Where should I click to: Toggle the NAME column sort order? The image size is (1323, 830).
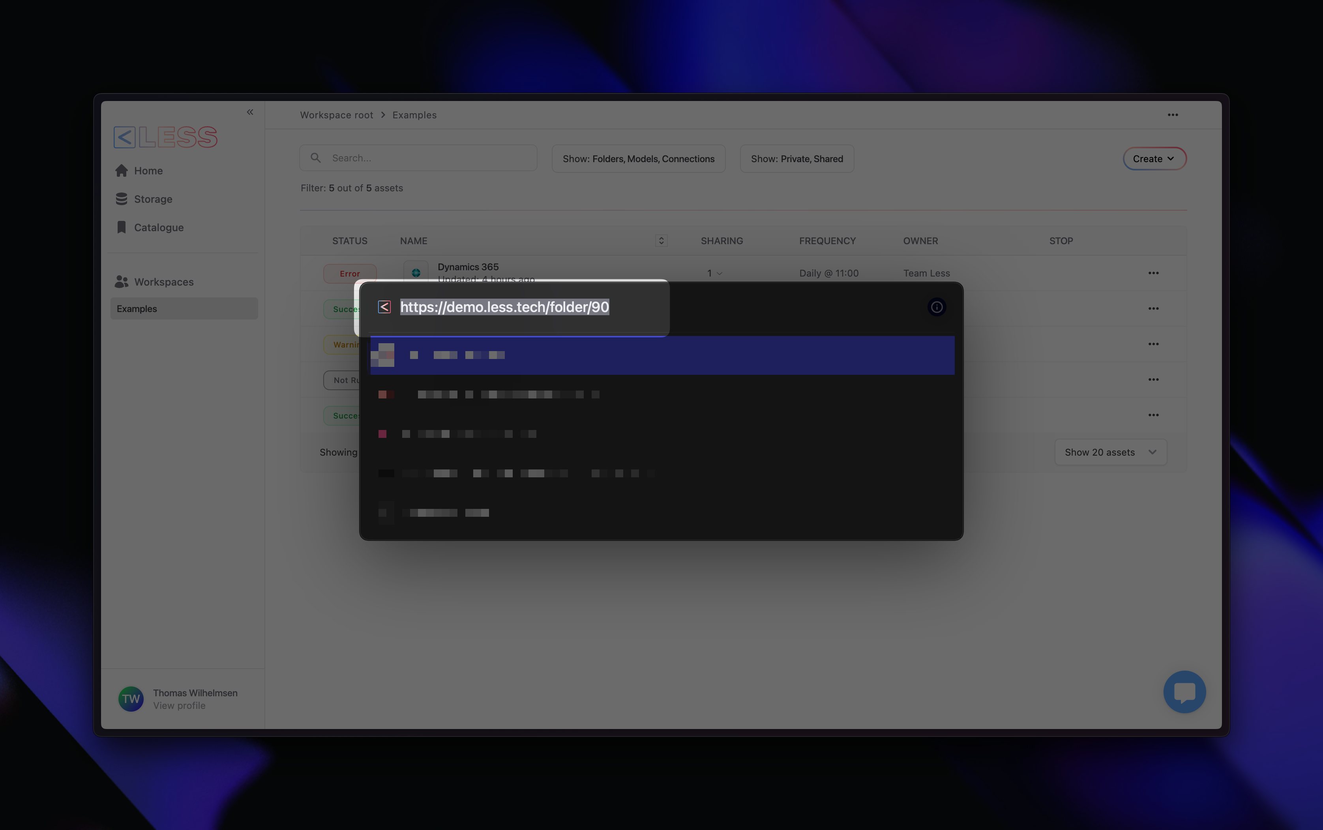point(661,240)
